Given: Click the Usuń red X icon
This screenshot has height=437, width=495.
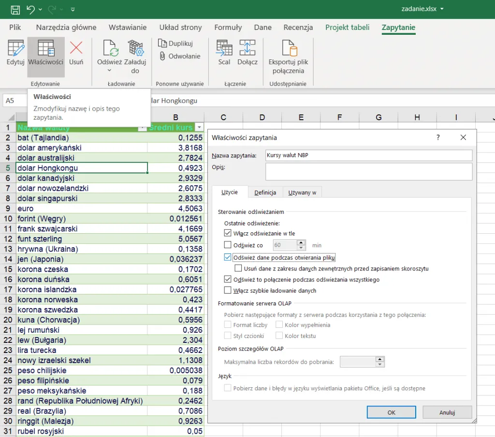Looking at the screenshot, I should point(76,48).
